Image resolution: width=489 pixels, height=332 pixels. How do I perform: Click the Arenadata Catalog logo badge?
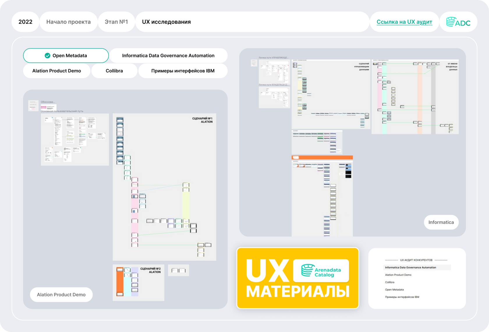(x=321, y=271)
